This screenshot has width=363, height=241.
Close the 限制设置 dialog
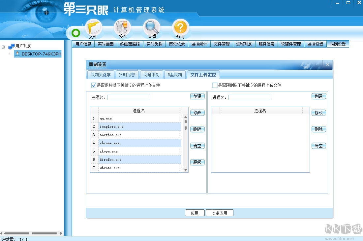[328, 65]
